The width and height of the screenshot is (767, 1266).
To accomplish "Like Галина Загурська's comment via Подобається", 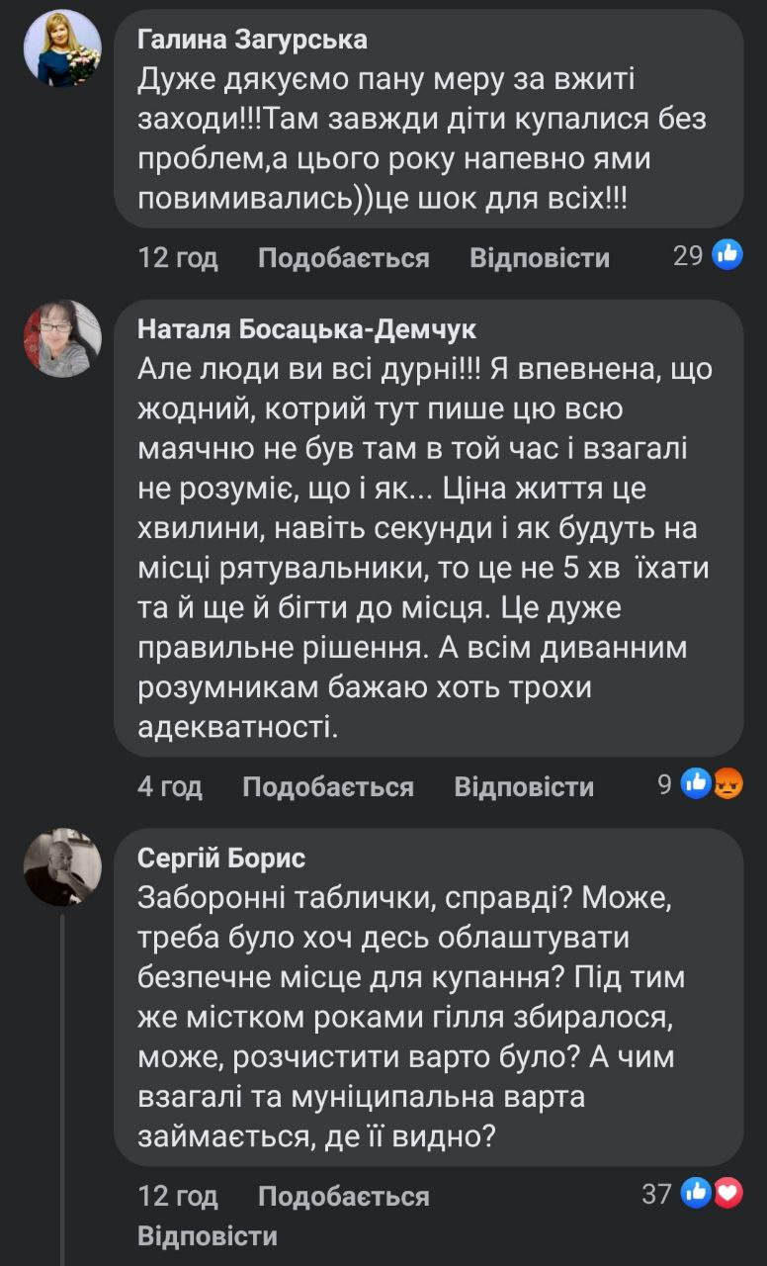I will coord(343,258).
